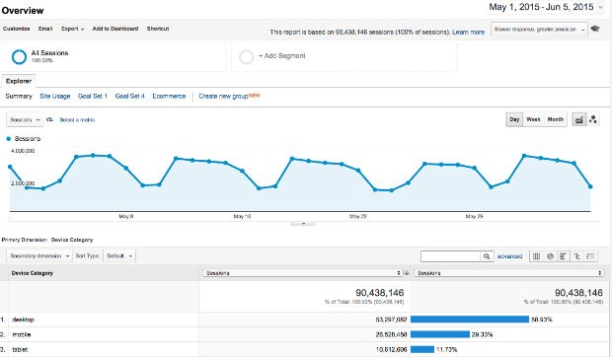
Task: Switch to Goal Set 1 metric group
Action: point(93,96)
